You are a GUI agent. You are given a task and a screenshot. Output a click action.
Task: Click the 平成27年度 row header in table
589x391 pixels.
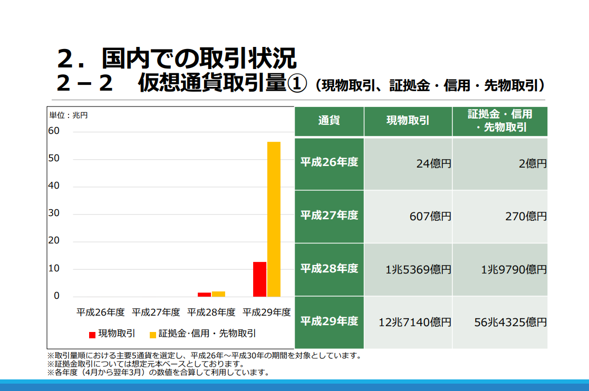click(x=329, y=216)
